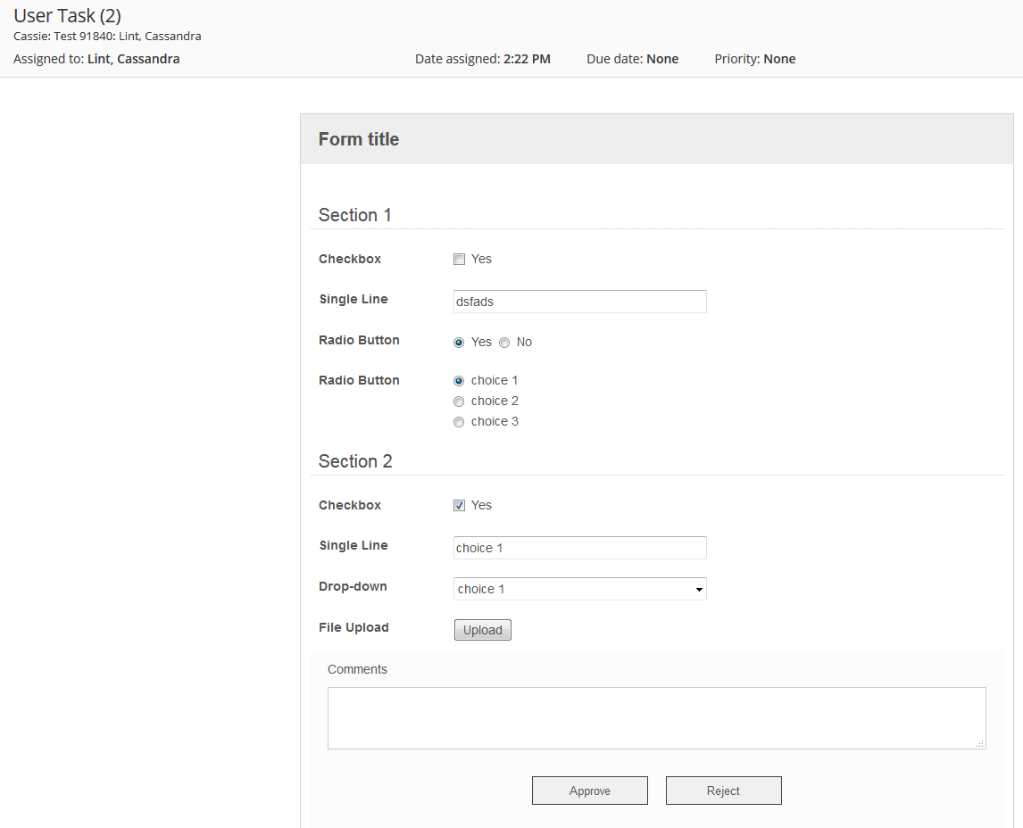Click the assignee name Lint, Cassandra
This screenshot has width=1023, height=828.
tap(133, 59)
